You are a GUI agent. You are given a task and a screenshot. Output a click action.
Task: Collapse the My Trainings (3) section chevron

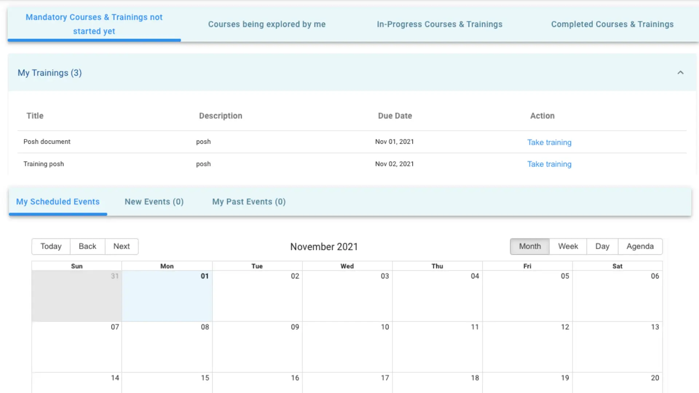pyautogui.click(x=680, y=73)
